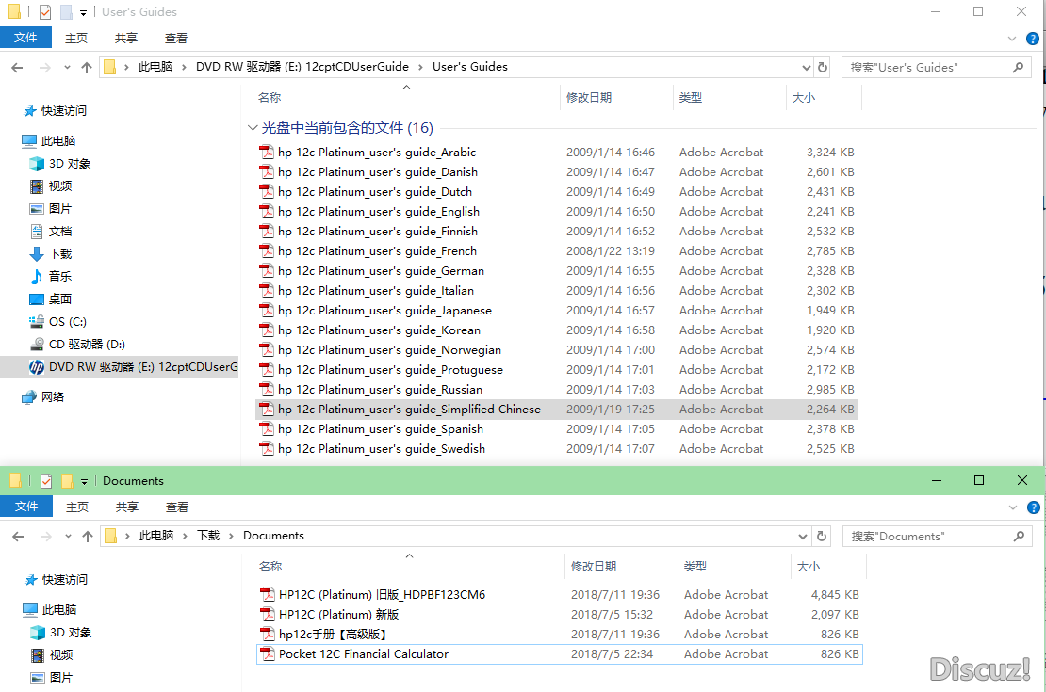This screenshot has width=1046, height=692.
Task: Open recent locations dropdown in Documents window
Action: (67, 536)
